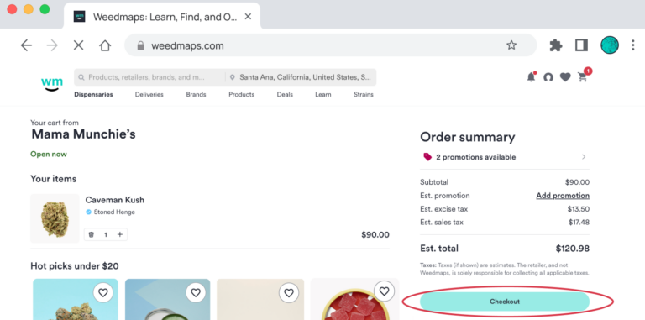Expand the 2 promotions available row
645x320 pixels.
(505, 157)
